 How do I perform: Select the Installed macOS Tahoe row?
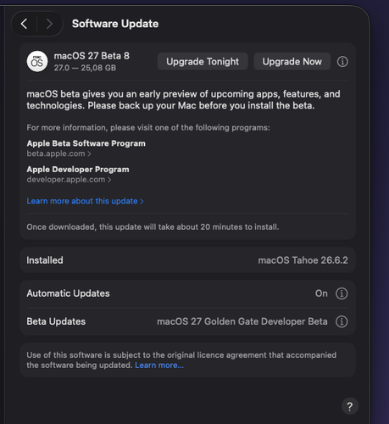click(187, 260)
